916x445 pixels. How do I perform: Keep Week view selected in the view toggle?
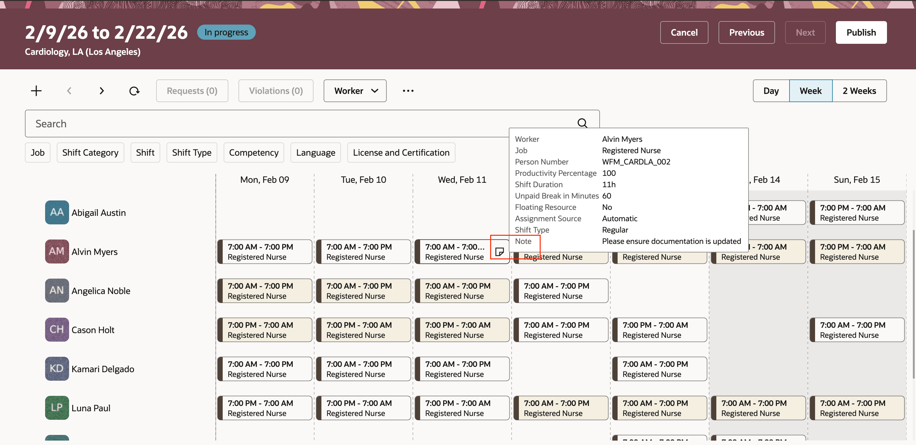point(811,90)
